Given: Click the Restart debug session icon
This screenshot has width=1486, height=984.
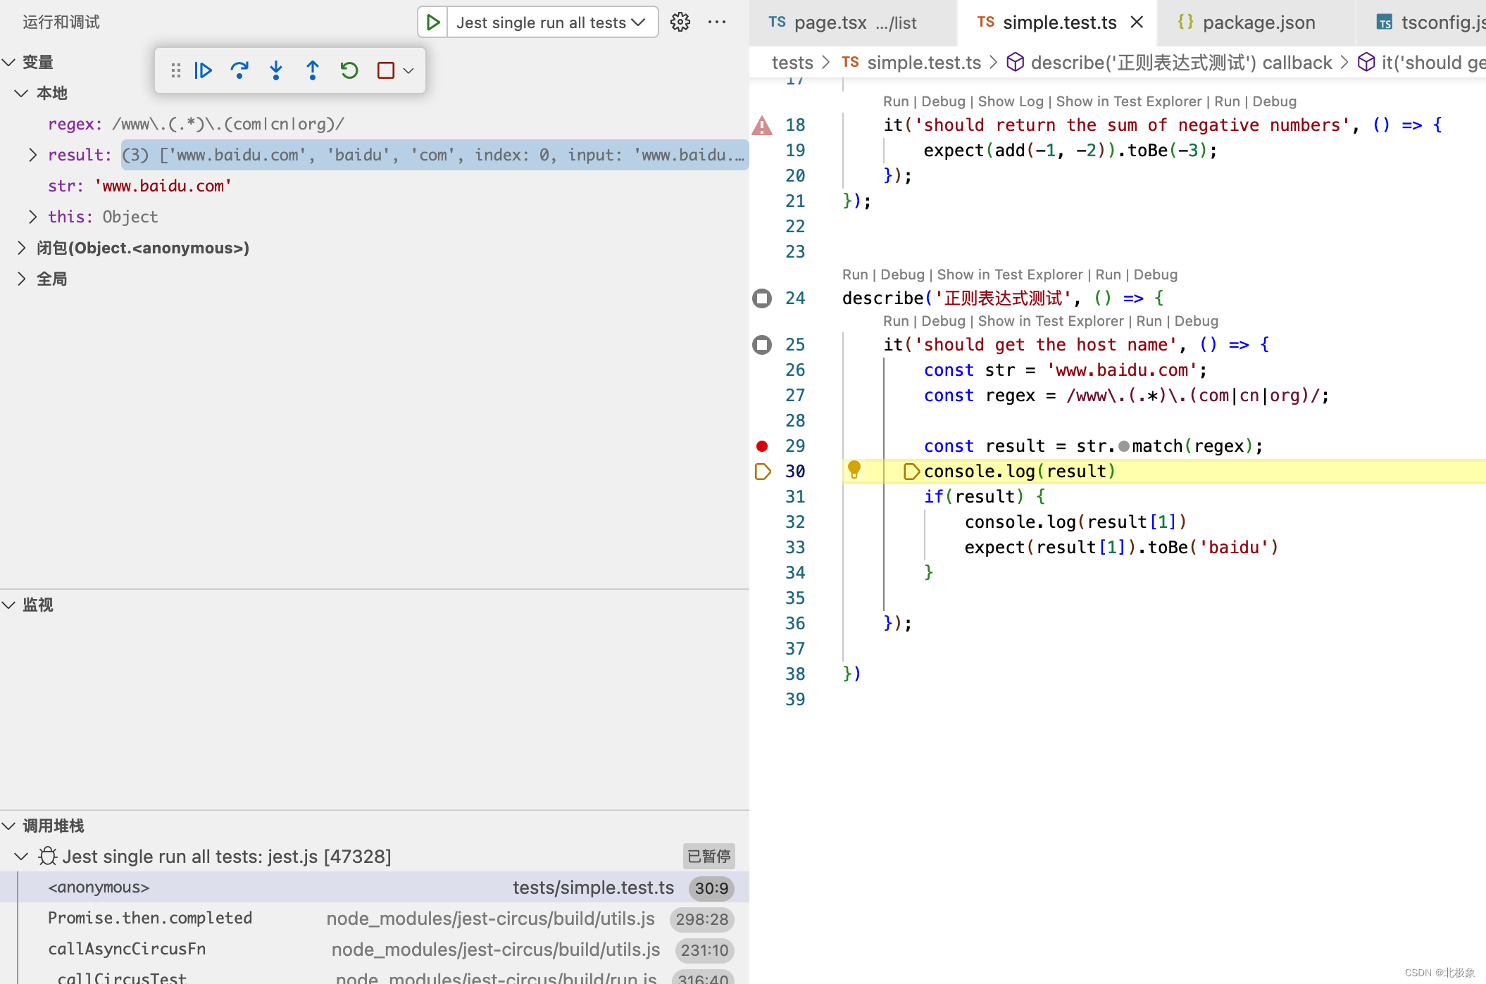Looking at the screenshot, I should pyautogui.click(x=349, y=70).
